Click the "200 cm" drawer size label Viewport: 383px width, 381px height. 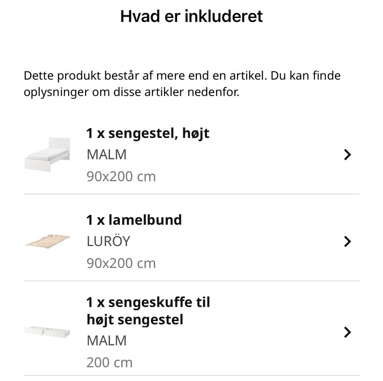pyautogui.click(x=109, y=362)
